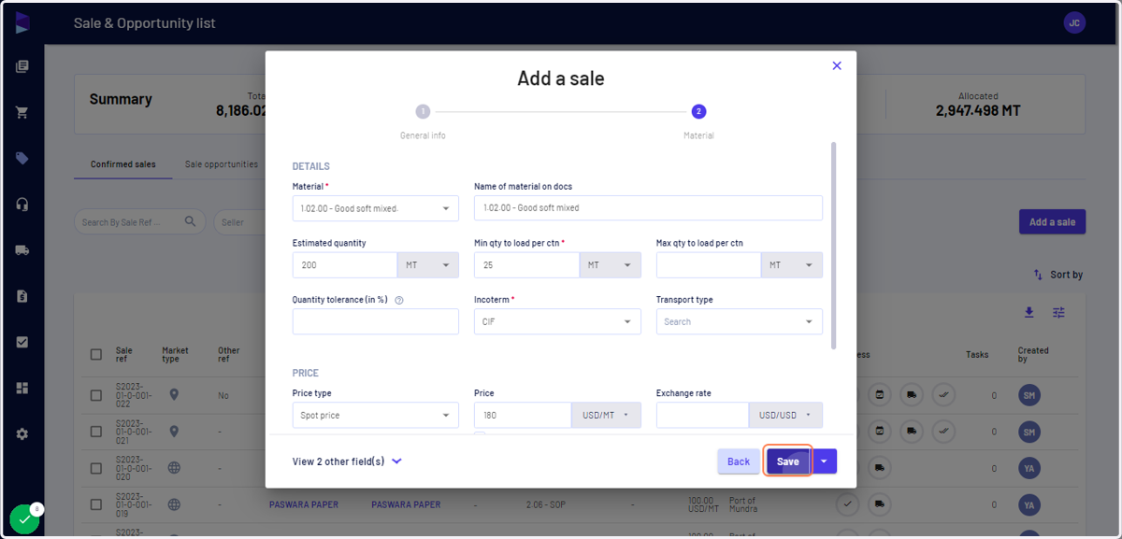Click the app logo in the sidebar
The image size is (1122, 539).
(x=22, y=23)
